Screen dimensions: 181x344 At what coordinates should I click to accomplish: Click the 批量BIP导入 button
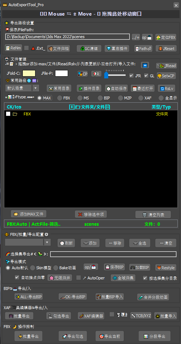pyautogui.click(x=110, y=297)
